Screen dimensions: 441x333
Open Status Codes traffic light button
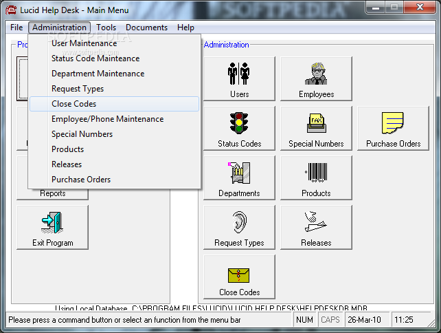click(x=239, y=128)
